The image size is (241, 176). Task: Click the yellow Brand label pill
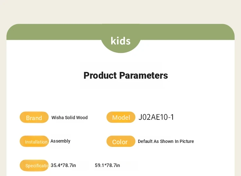pos(34,117)
